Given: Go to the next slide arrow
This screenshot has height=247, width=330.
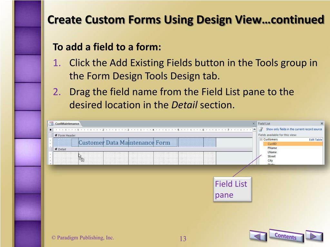Looking at the screenshot, I should pyautogui.click(x=314, y=236).
